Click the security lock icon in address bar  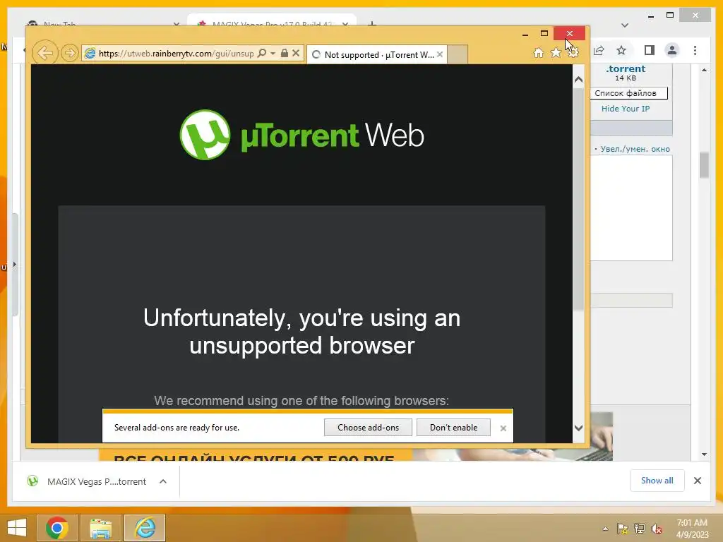285,54
